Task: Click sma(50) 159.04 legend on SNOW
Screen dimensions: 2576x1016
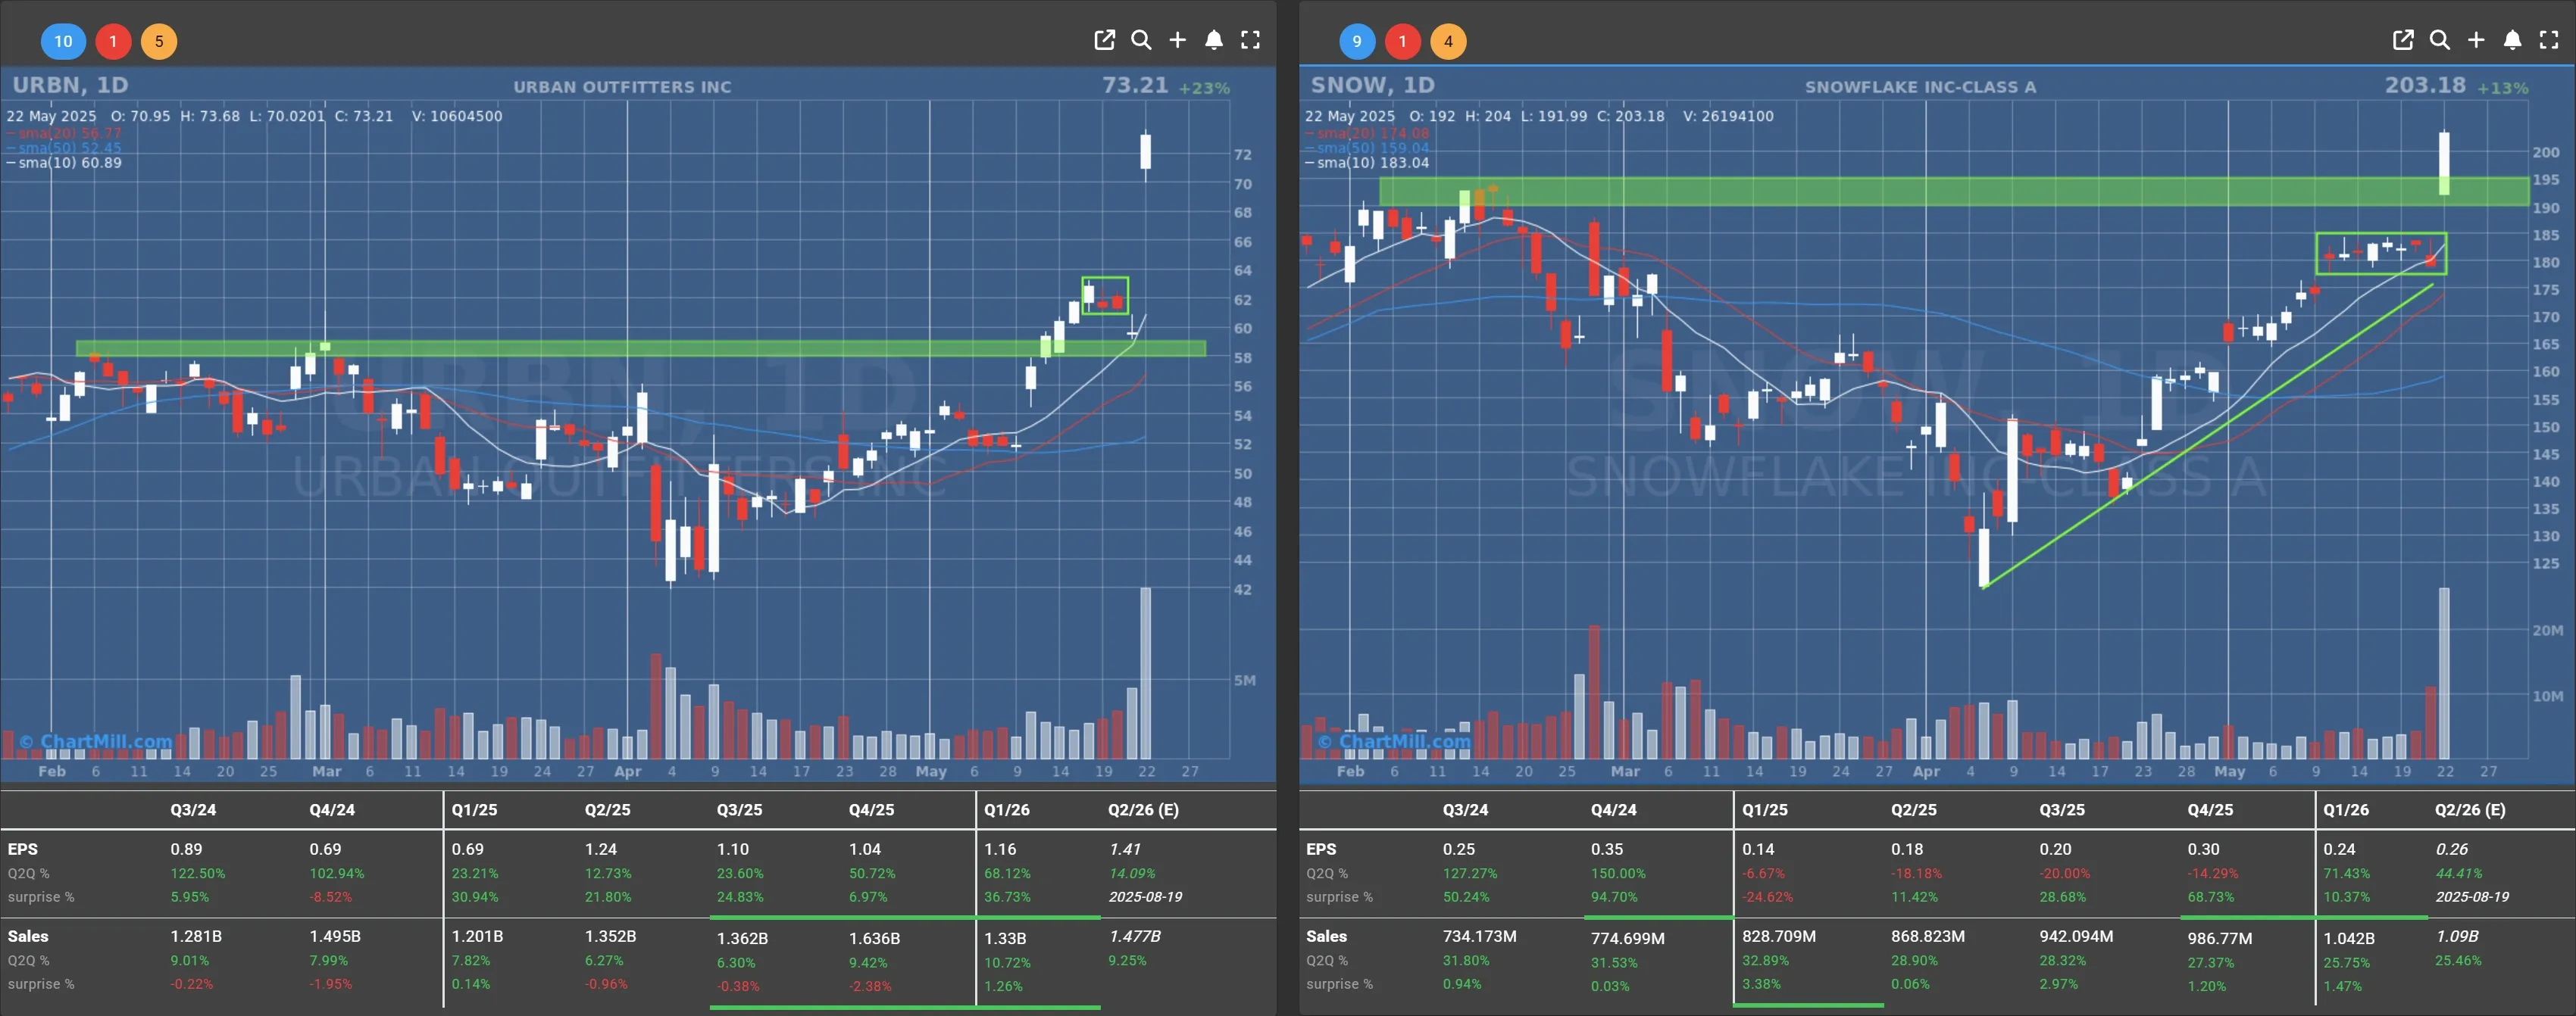Action: 1367,148
